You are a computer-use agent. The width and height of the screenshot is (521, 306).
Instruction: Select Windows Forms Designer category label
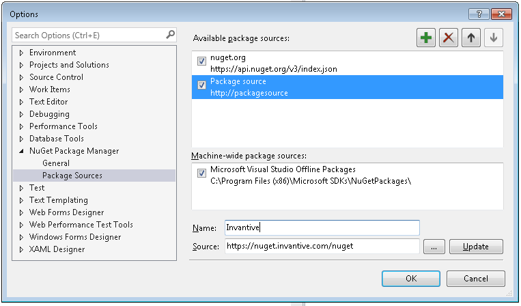coord(75,237)
